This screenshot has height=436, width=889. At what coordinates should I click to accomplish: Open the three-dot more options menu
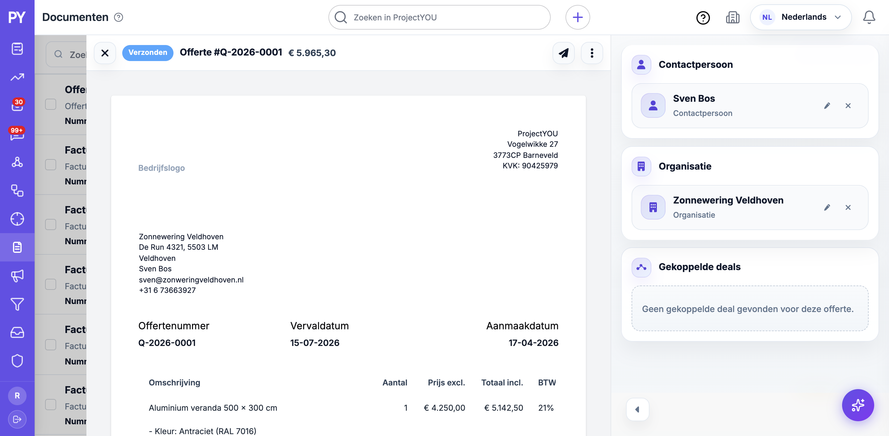pyautogui.click(x=592, y=53)
